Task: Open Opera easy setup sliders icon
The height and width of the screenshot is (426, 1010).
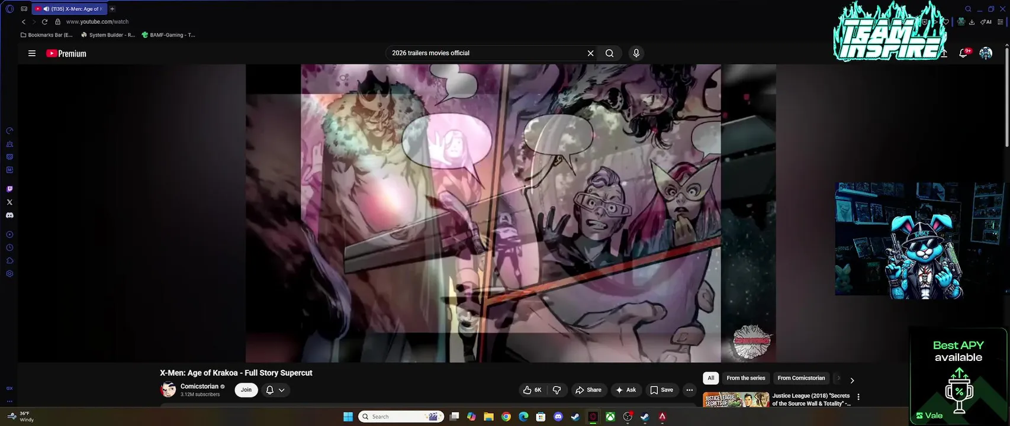Action: [1001, 22]
